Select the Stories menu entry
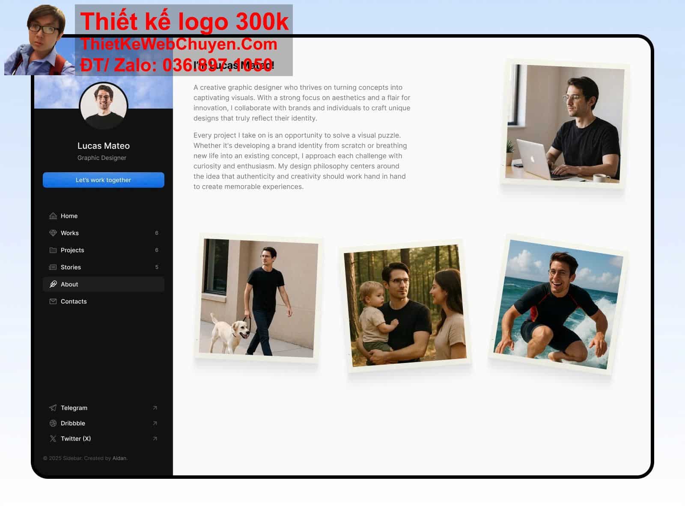Screen dimensions: 685x513 tap(71, 267)
